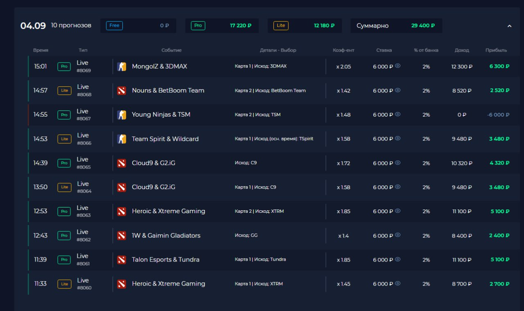Screen dimensions: 524x311
Task: Toggle eye icon on forecast #8064 stake
Action: click(398, 187)
